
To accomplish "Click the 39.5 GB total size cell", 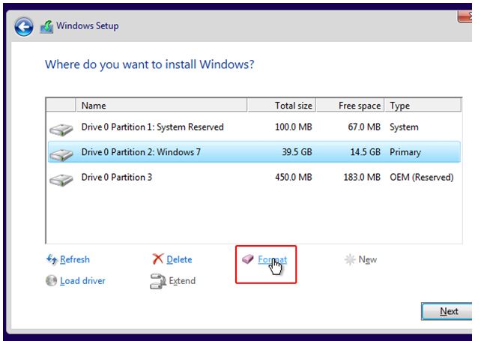I will tap(297, 152).
